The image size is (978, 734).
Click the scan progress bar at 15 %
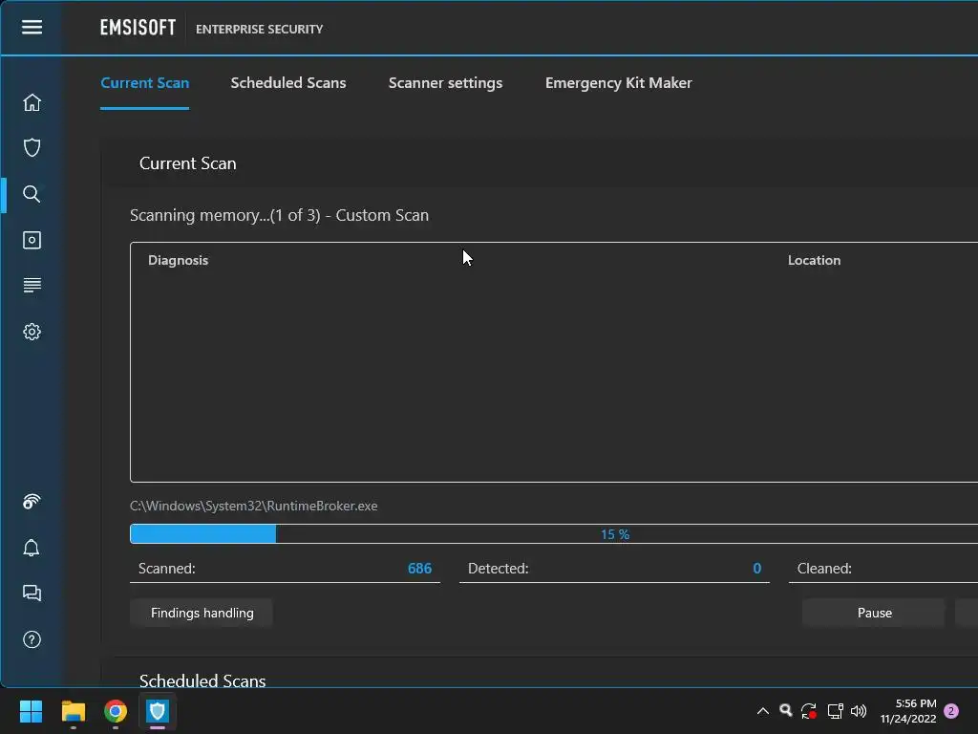pyautogui.click(x=554, y=534)
